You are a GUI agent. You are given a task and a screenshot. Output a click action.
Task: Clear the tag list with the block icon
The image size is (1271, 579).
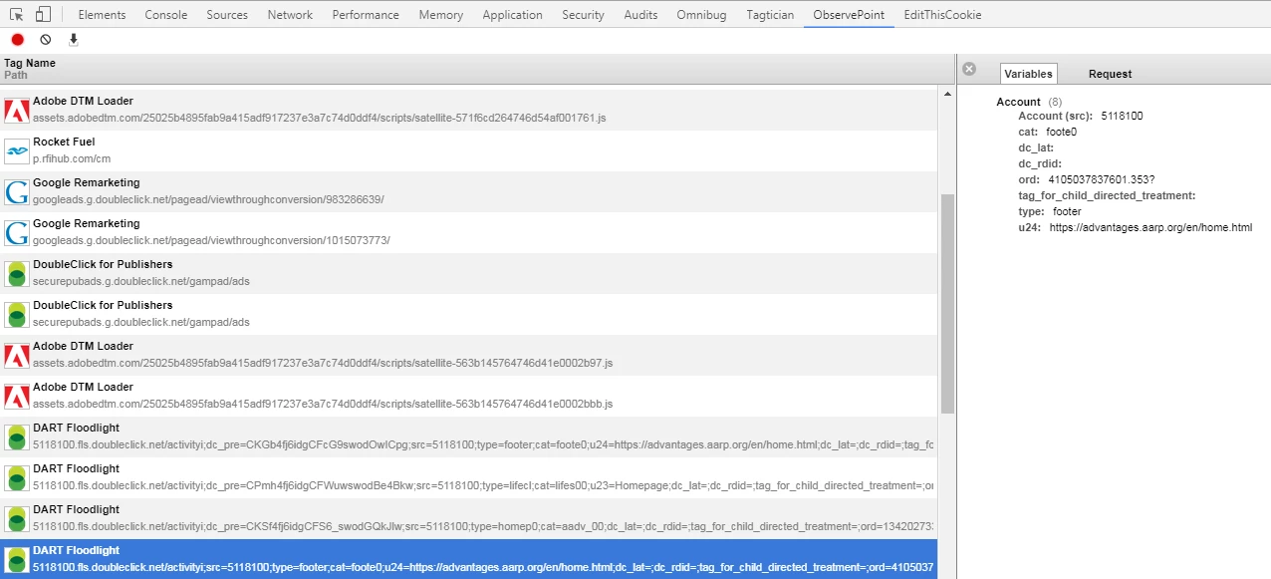tap(46, 40)
